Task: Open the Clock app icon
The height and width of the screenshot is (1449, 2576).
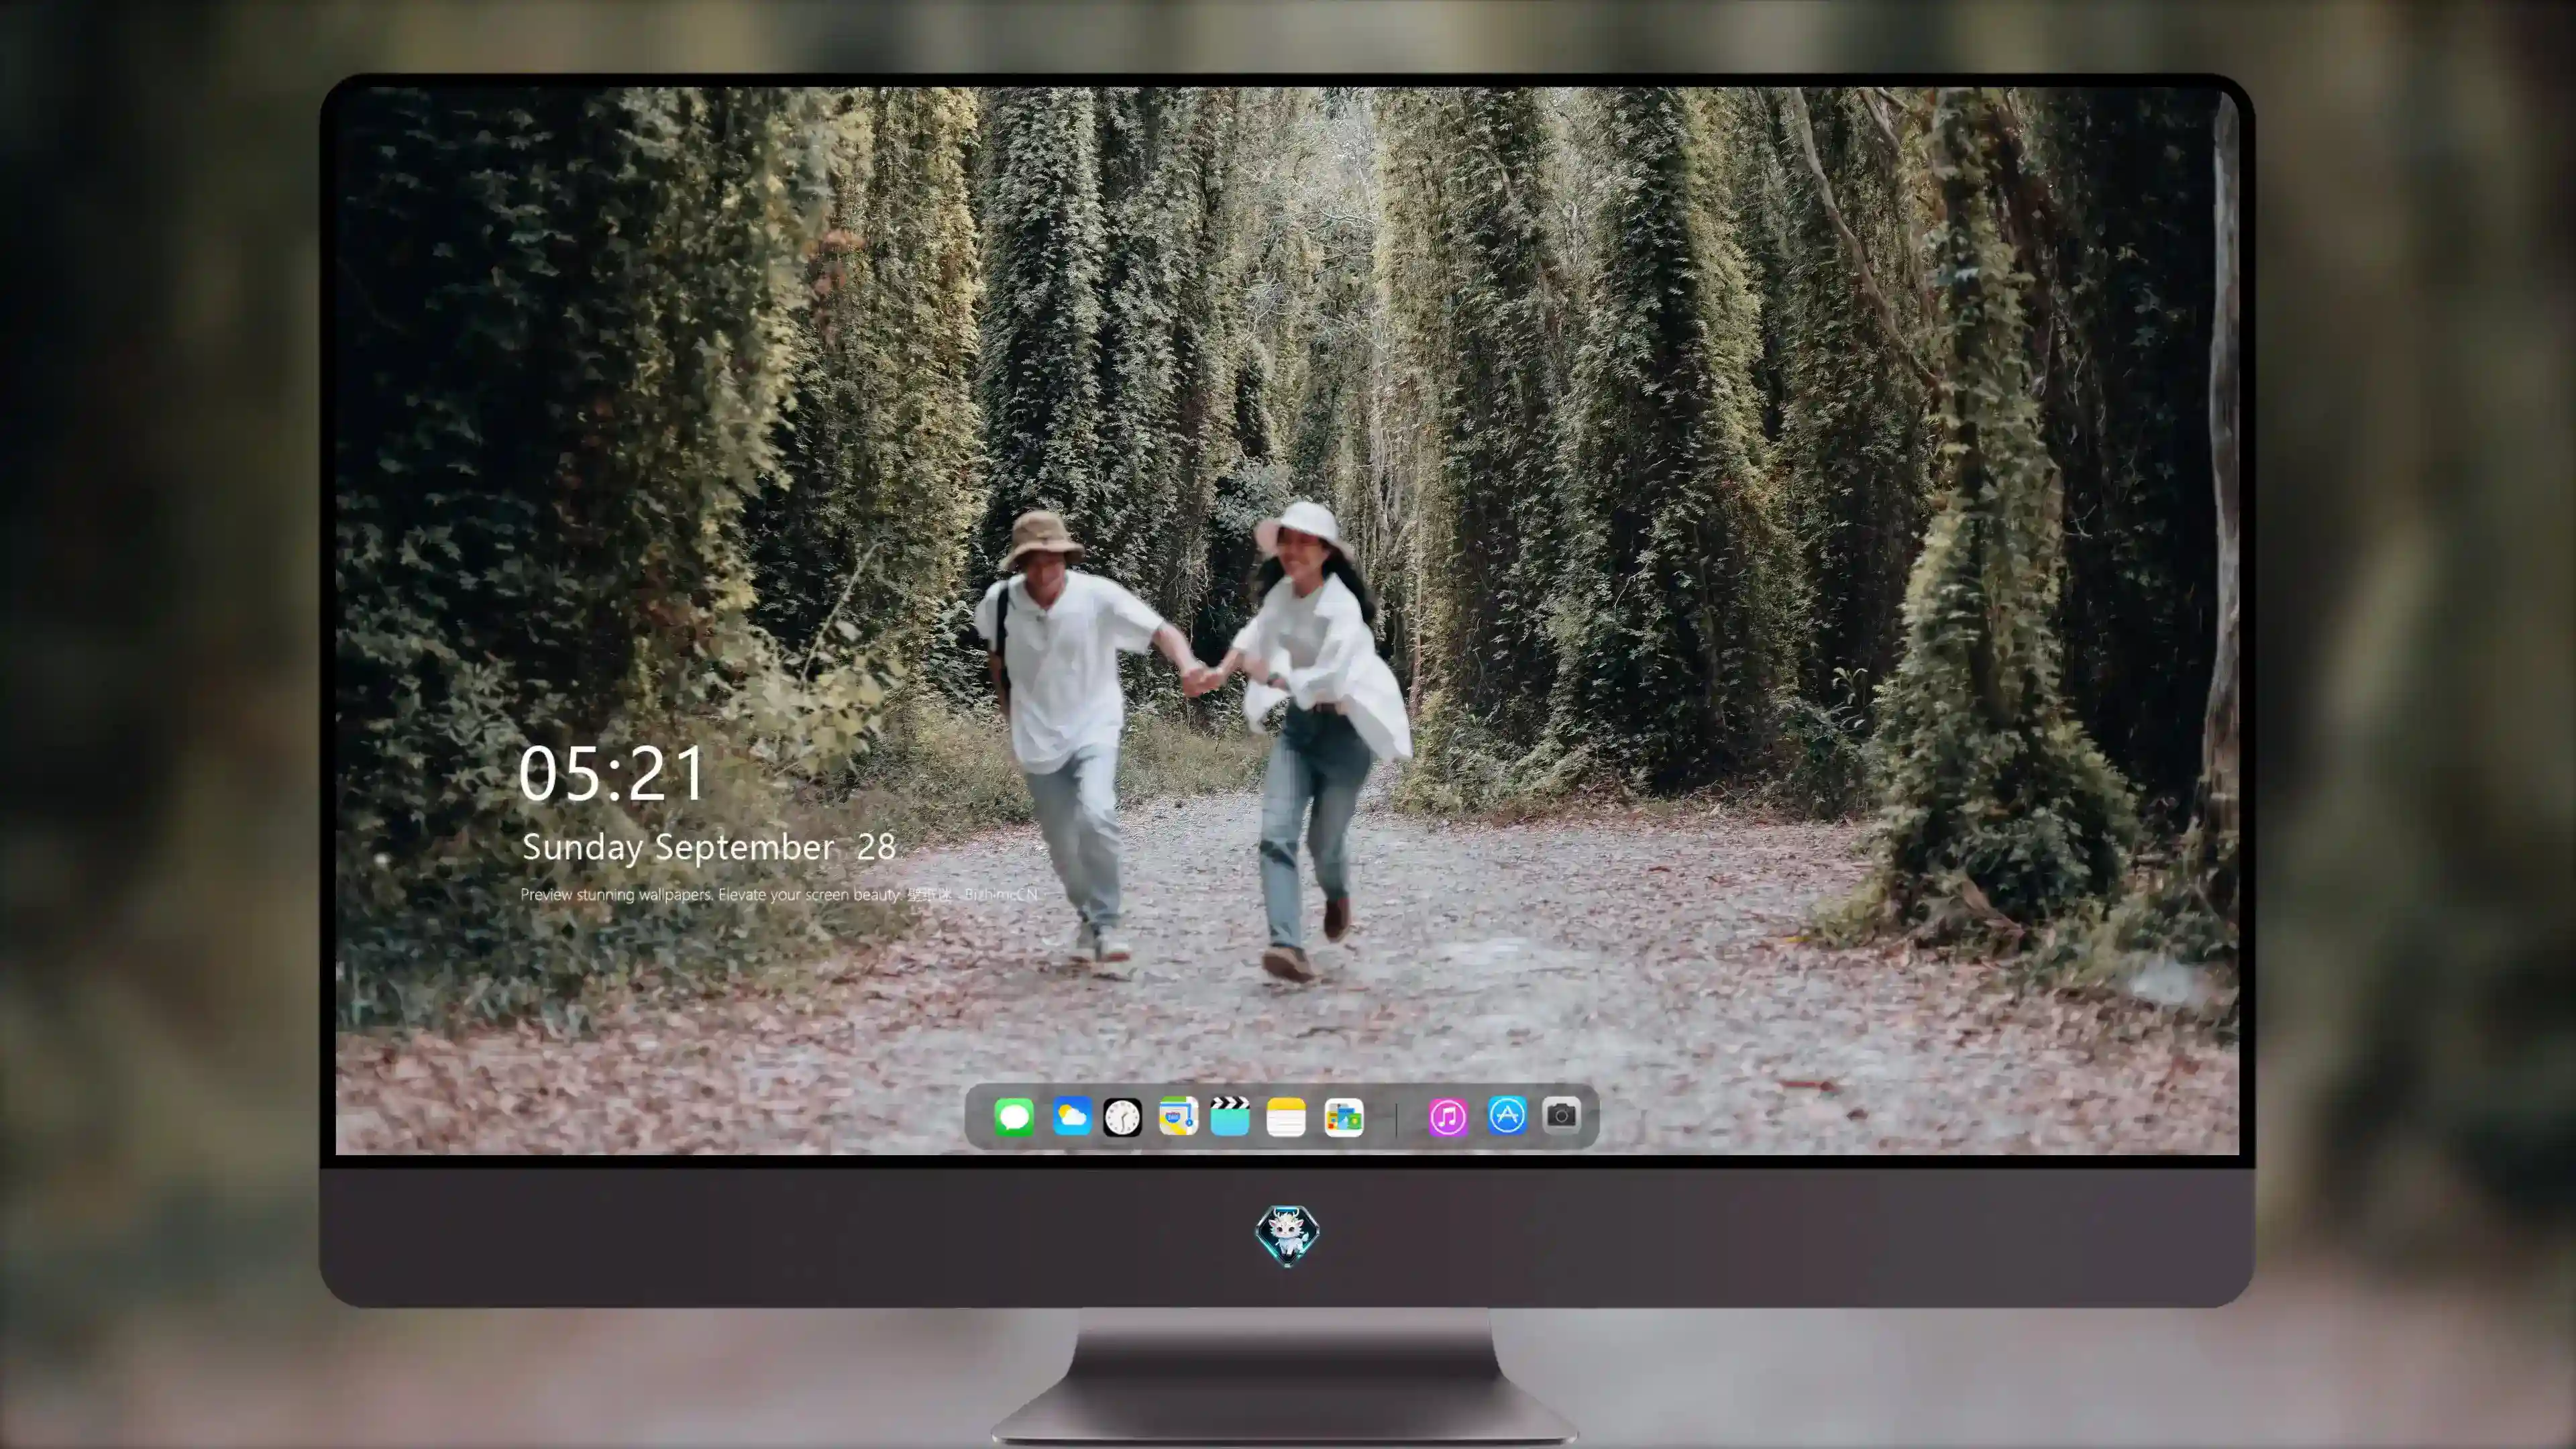Action: [x=1122, y=1117]
